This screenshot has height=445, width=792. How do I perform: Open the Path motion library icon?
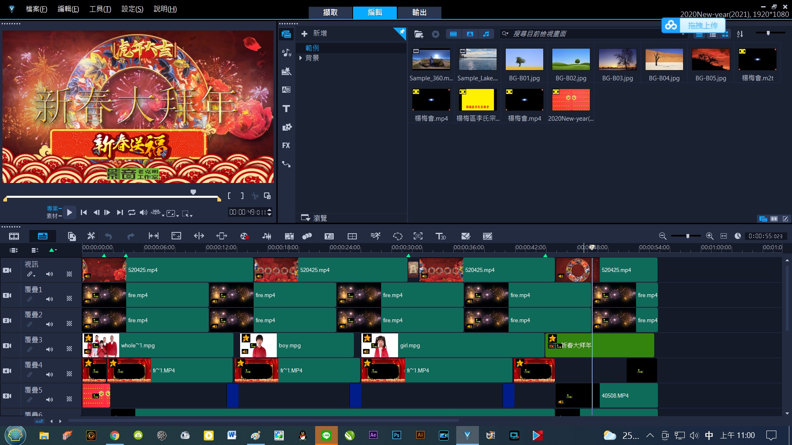pyautogui.click(x=286, y=164)
